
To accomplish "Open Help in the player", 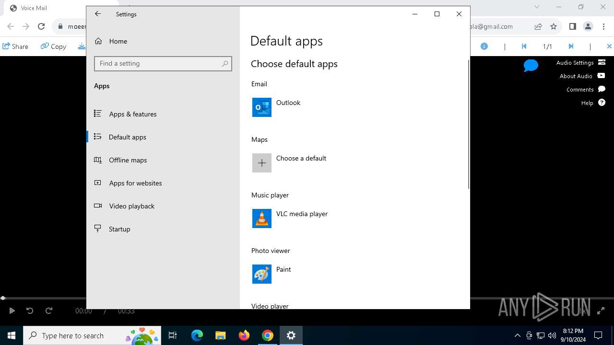I will [593, 103].
